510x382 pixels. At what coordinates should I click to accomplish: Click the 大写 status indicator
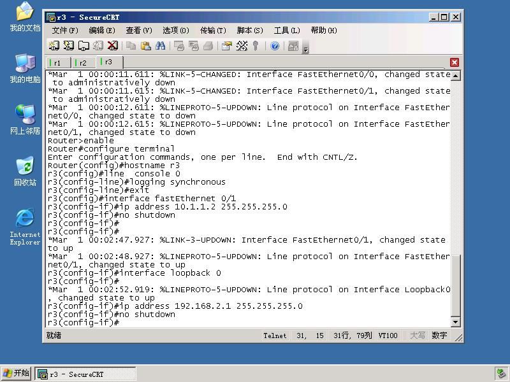pyautogui.click(x=418, y=336)
